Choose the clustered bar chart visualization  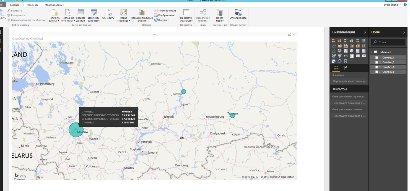[x=346, y=41]
